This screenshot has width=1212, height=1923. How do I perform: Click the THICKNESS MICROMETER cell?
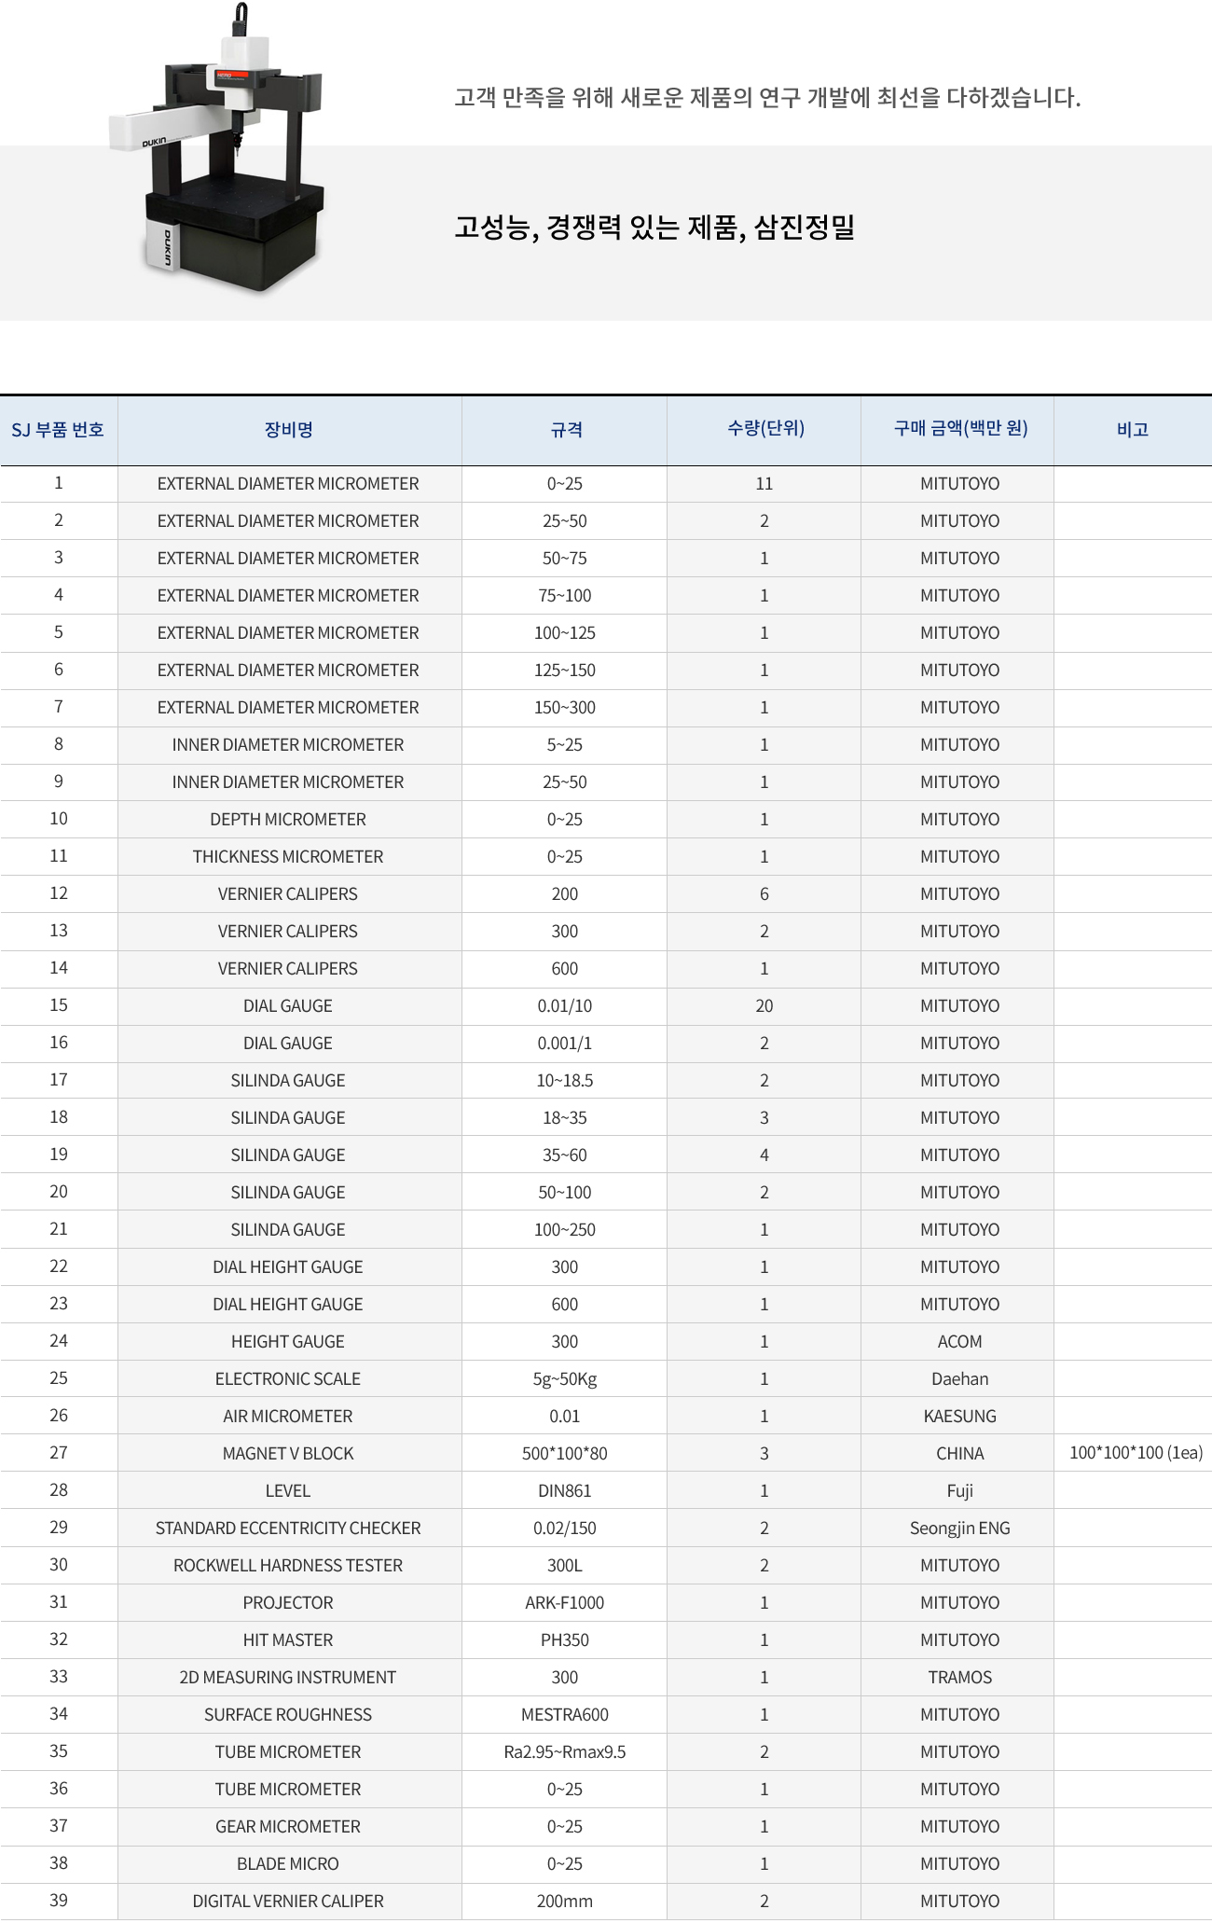[288, 857]
